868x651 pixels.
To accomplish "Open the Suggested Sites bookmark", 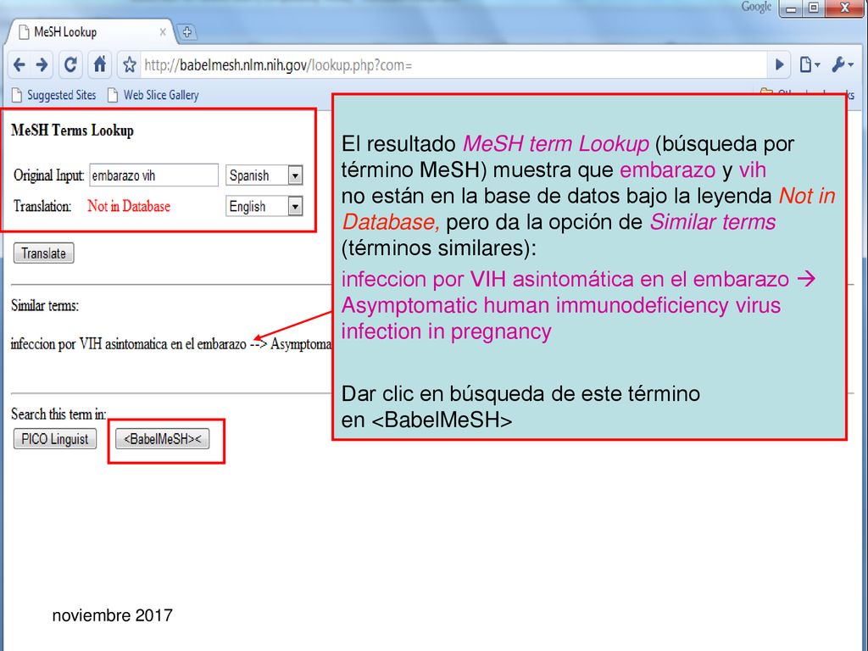I will click(54, 95).
